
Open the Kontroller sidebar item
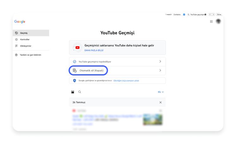point(31,39)
